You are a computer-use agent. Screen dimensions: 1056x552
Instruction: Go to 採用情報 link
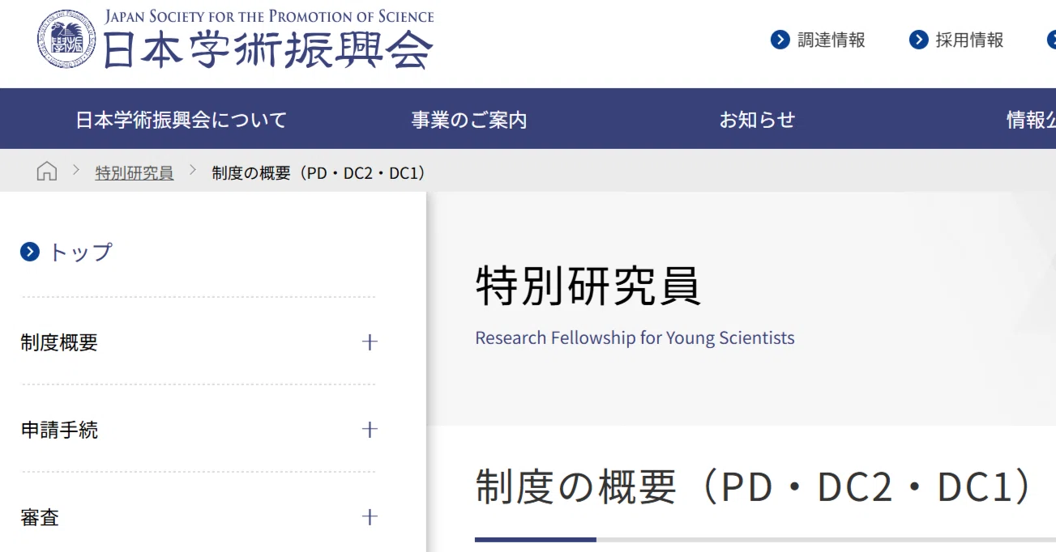coord(969,40)
